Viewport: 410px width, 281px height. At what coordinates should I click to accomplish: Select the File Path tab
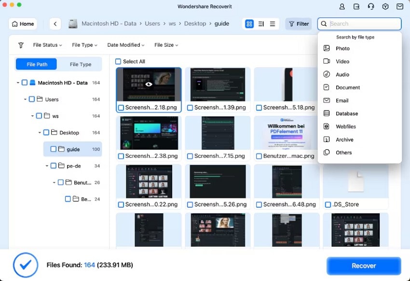36,64
